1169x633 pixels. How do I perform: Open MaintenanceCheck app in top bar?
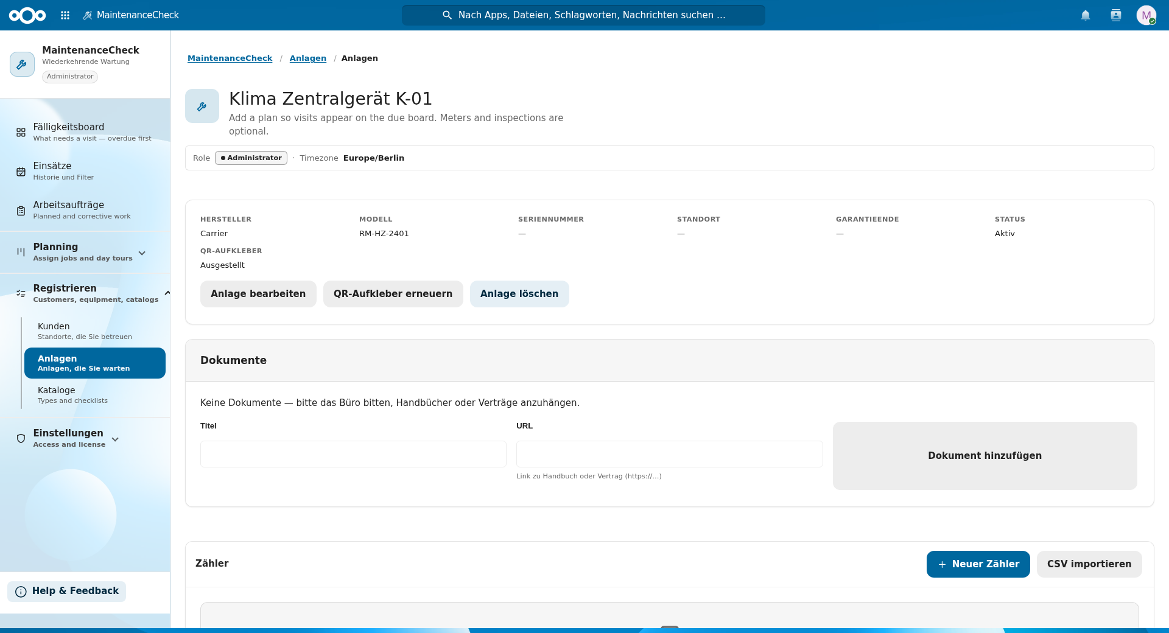point(131,15)
